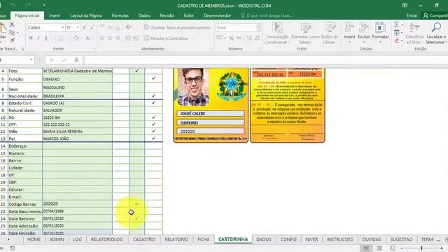448x252 pixels.
Task: Open the Revisão ribbon tab
Action: (x=167, y=15)
